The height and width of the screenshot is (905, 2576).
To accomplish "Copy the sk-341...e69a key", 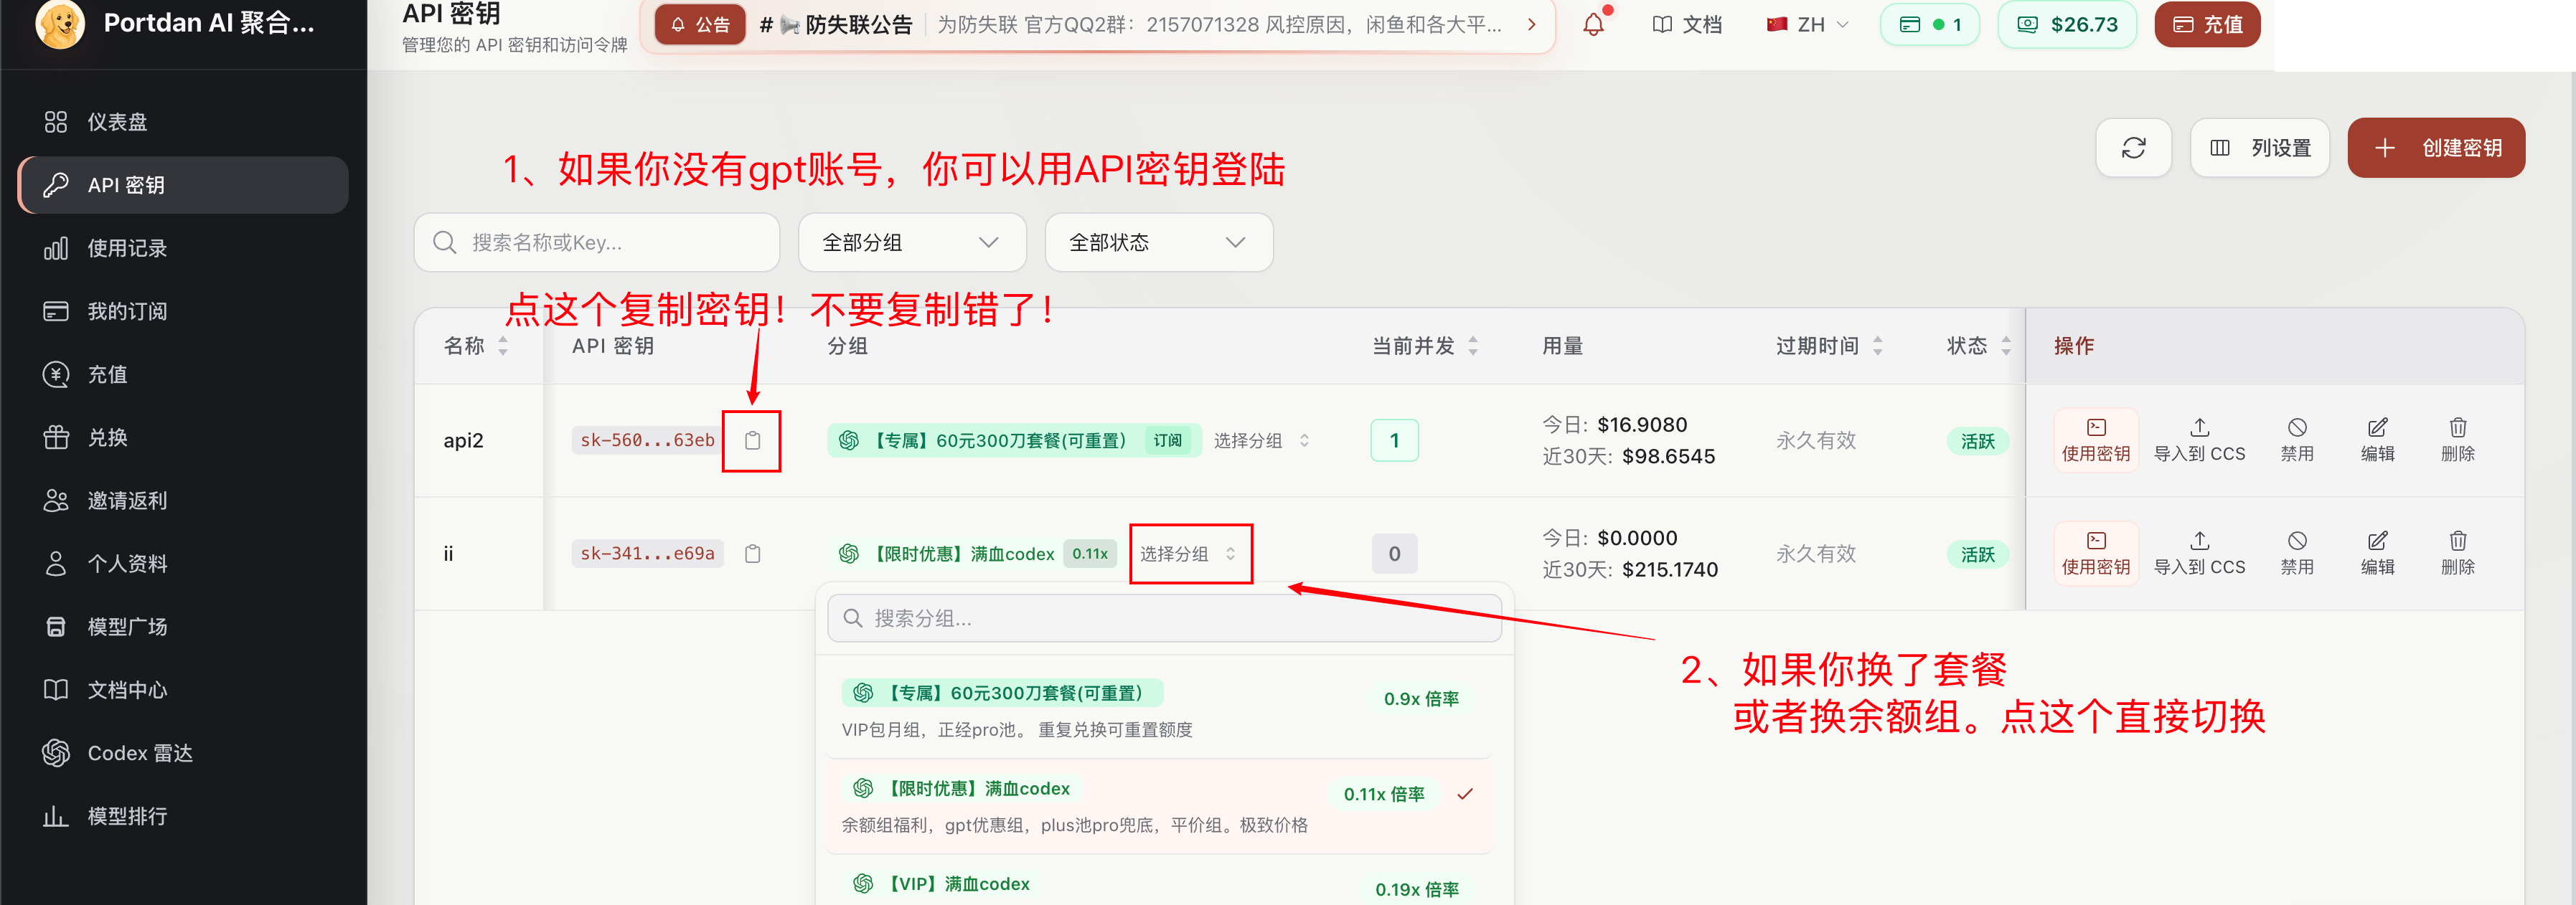I will tap(753, 554).
